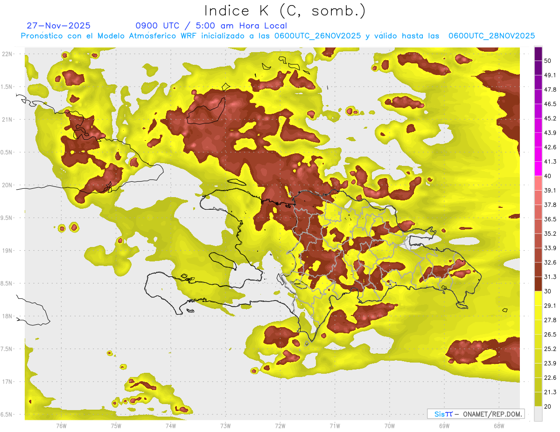Click the "68W" longitude label

499,426
